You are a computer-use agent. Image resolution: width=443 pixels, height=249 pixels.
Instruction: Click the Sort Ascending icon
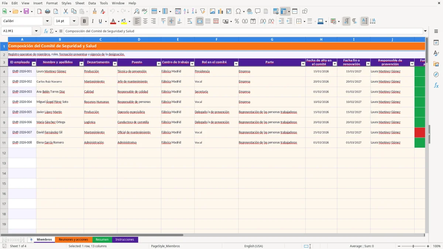pyautogui.click(x=186, y=11)
